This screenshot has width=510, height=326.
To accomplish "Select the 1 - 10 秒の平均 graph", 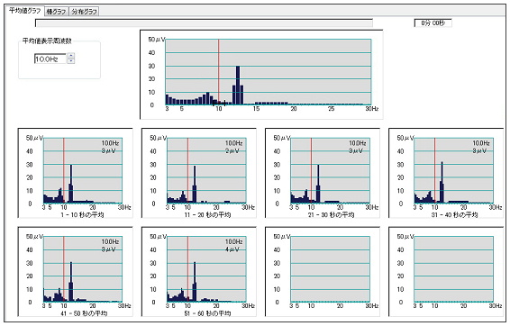I will 76,173.
